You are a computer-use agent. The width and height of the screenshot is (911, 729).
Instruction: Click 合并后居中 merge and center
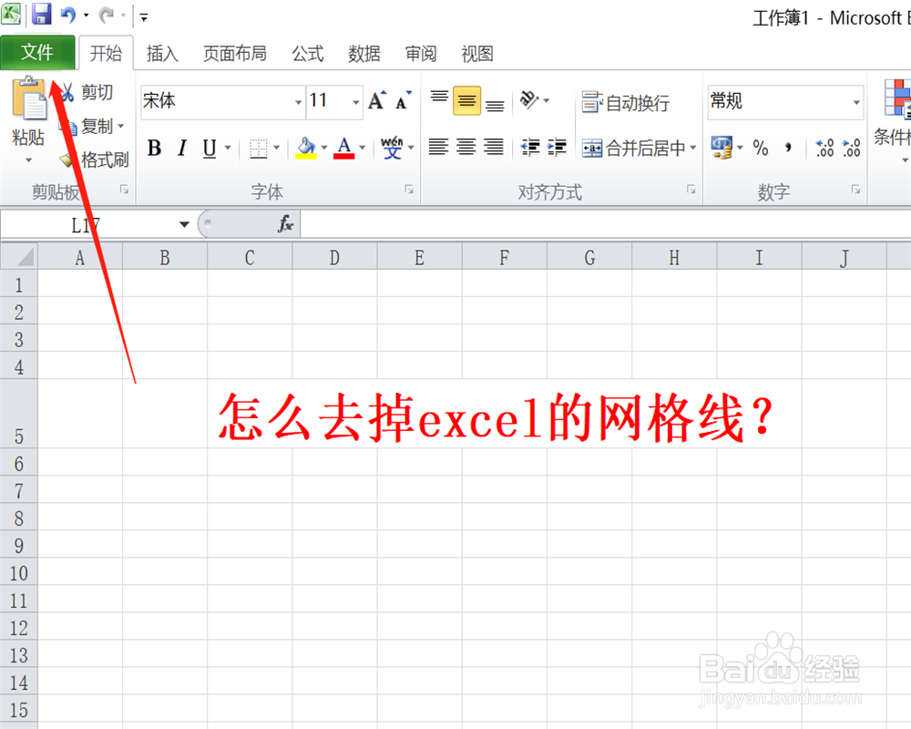coord(633,149)
